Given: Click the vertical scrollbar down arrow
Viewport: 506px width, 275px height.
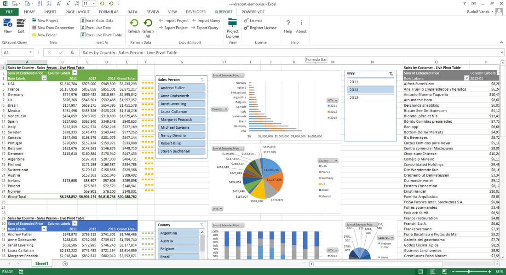Looking at the screenshot, I should point(502,257).
